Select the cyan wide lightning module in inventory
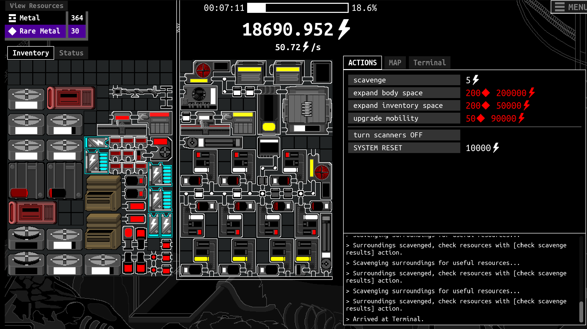 (x=96, y=143)
